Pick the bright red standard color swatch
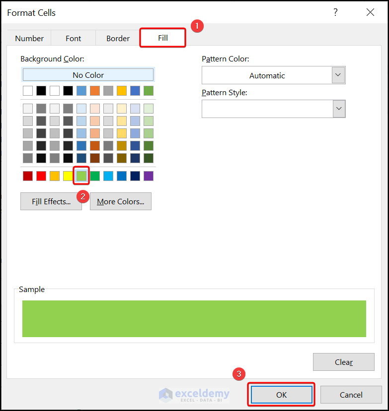389x411 pixels. tap(41, 176)
